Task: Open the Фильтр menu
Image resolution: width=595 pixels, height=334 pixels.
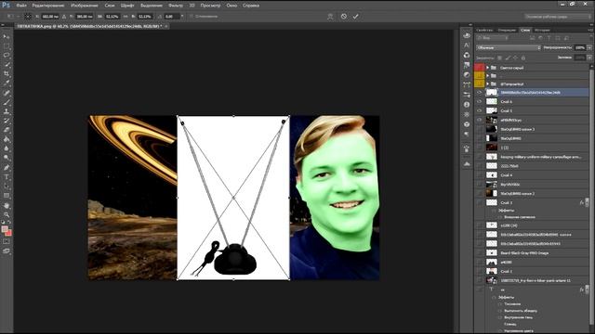Action: 176,6
